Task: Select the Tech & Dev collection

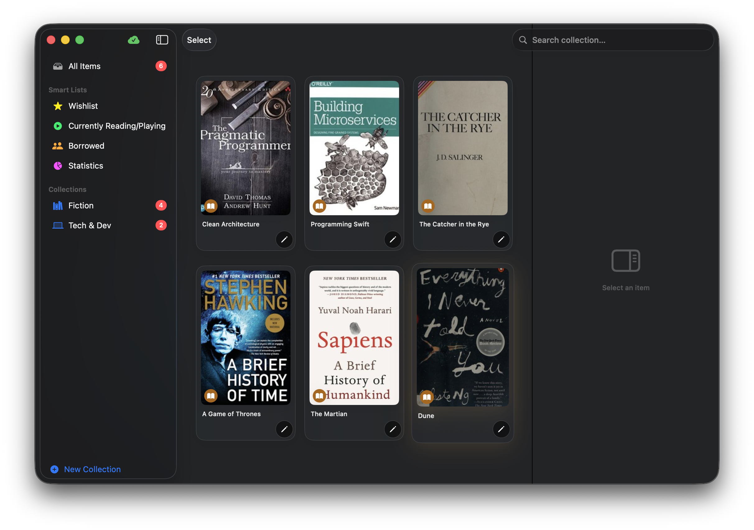Action: coord(108,225)
